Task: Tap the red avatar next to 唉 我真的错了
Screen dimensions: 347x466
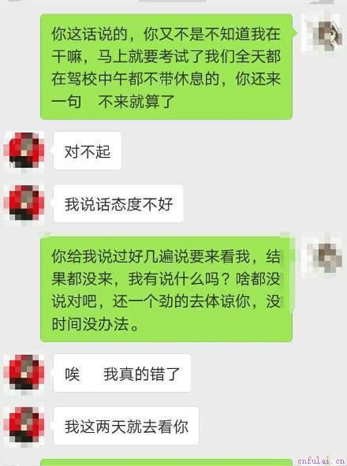Action: [x=24, y=373]
